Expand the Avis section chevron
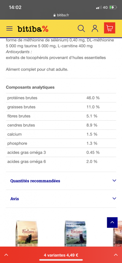The width and height of the screenshot is (122, 263). 114,199
